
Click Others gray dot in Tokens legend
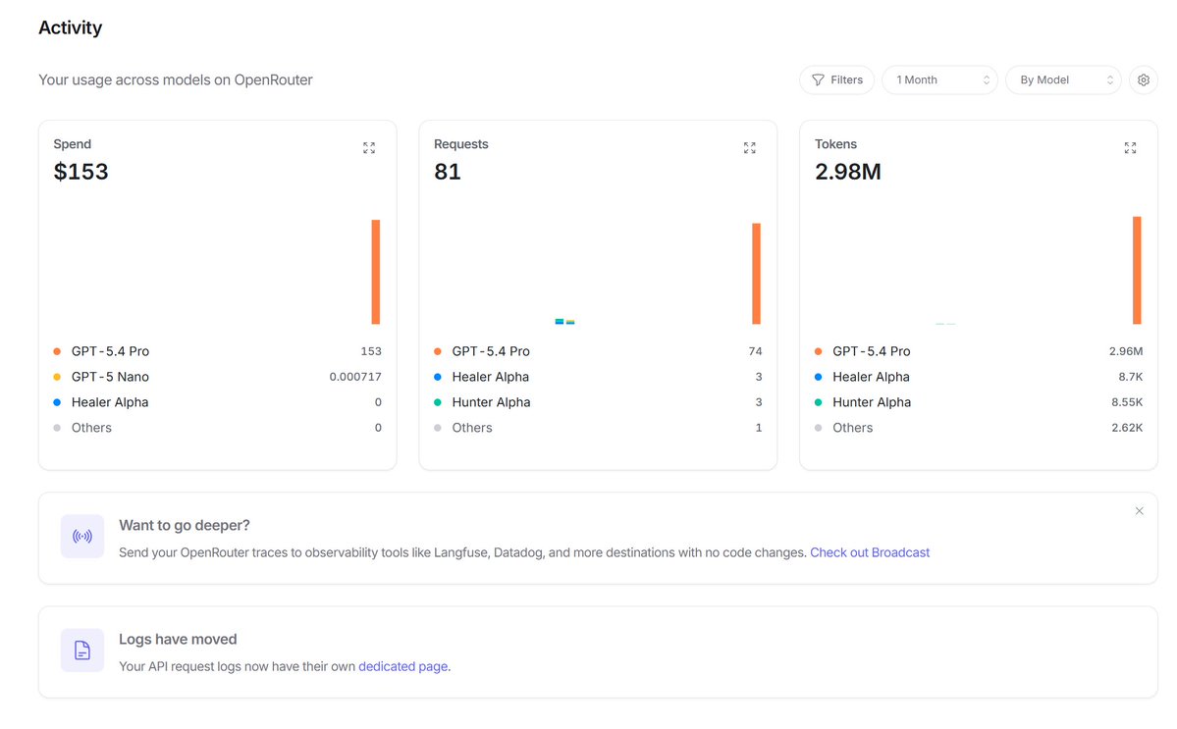click(818, 428)
